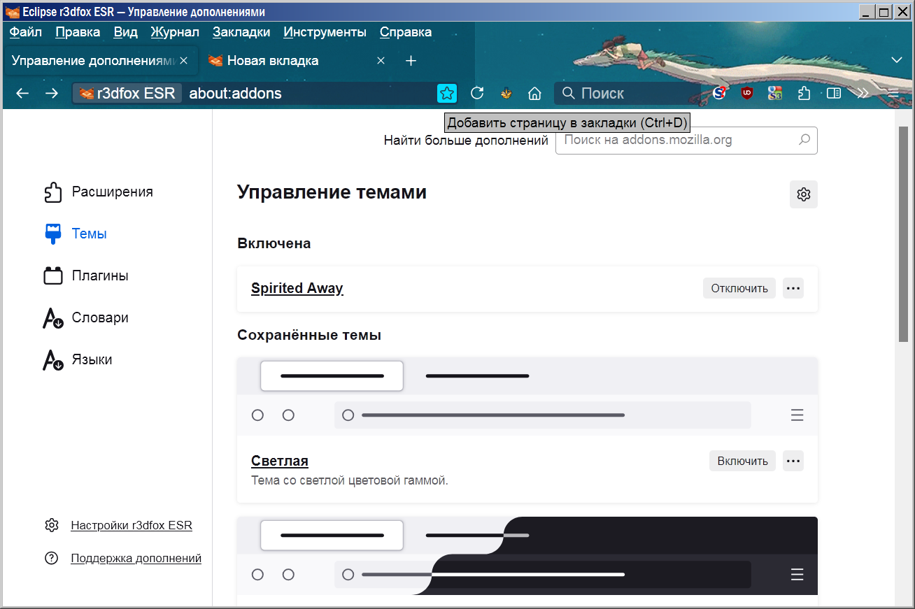Switch to the Новая вкладка tab
915x609 pixels.
297,61
